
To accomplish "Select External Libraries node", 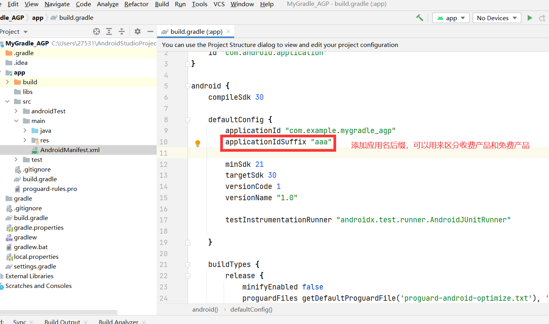I will tap(29, 276).
